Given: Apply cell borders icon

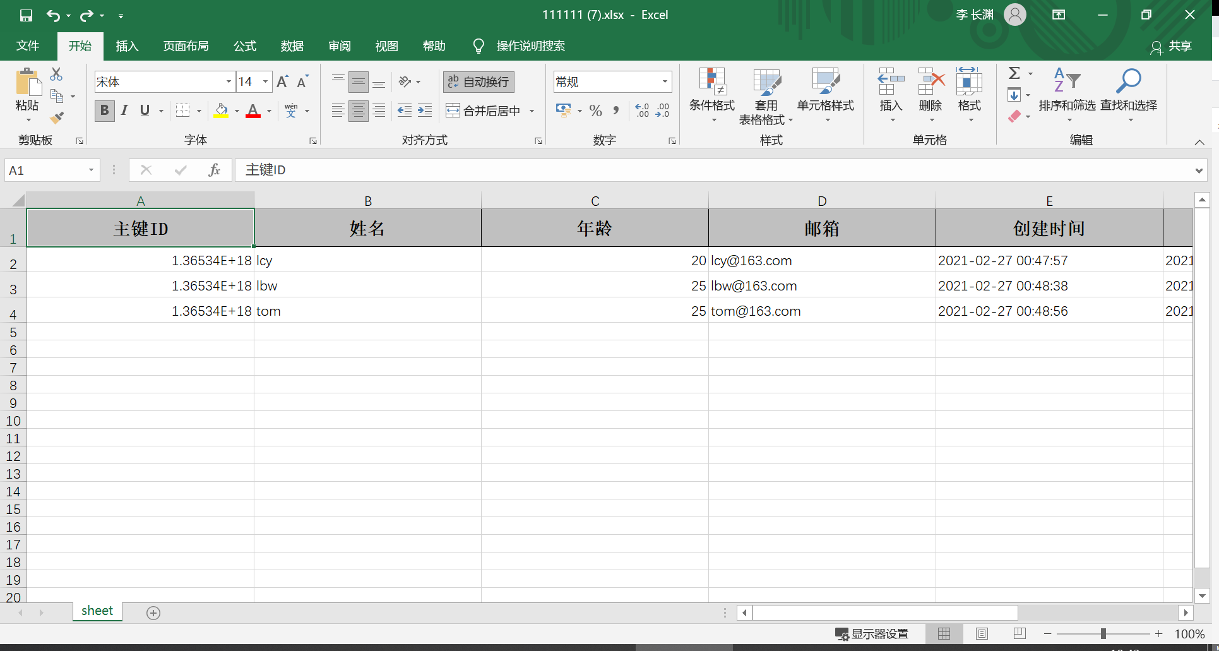Looking at the screenshot, I should point(182,110).
